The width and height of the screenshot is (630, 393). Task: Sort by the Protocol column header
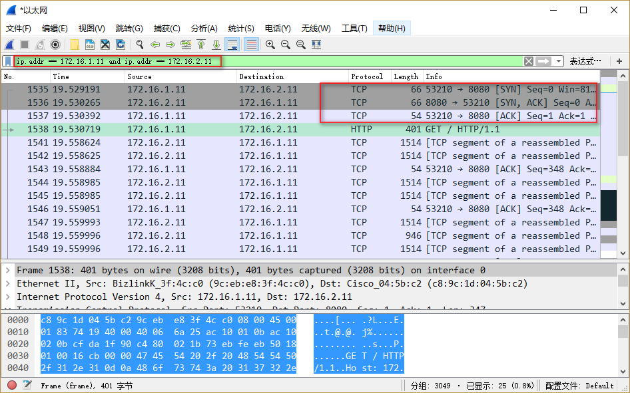(x=370, y=76)
